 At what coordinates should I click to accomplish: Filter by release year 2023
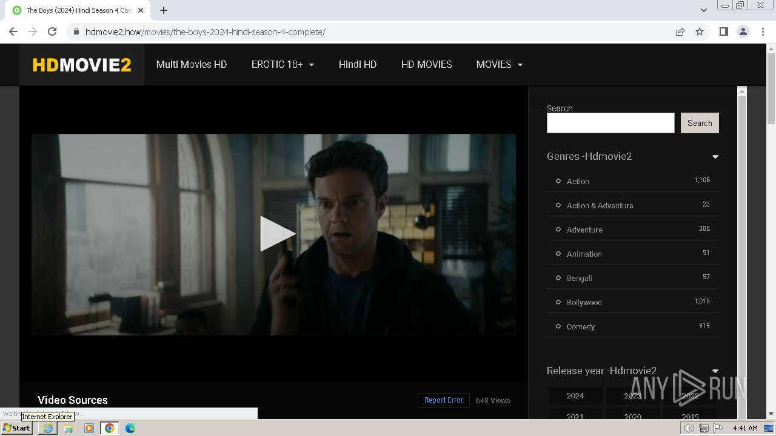point(633,395)
